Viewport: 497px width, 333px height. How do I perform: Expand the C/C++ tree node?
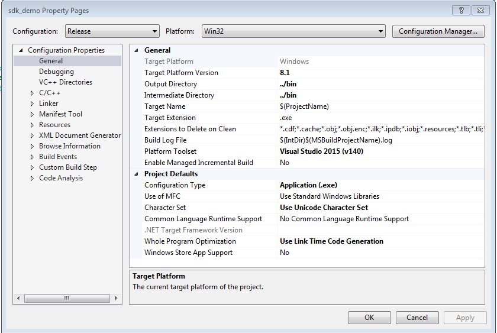(33, 93)
